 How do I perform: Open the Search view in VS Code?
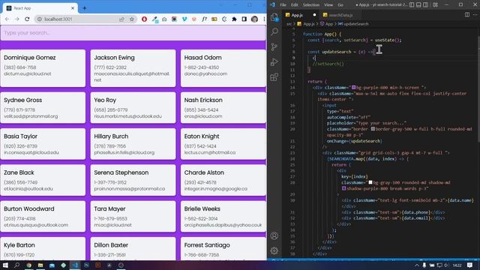coord(274,31)
